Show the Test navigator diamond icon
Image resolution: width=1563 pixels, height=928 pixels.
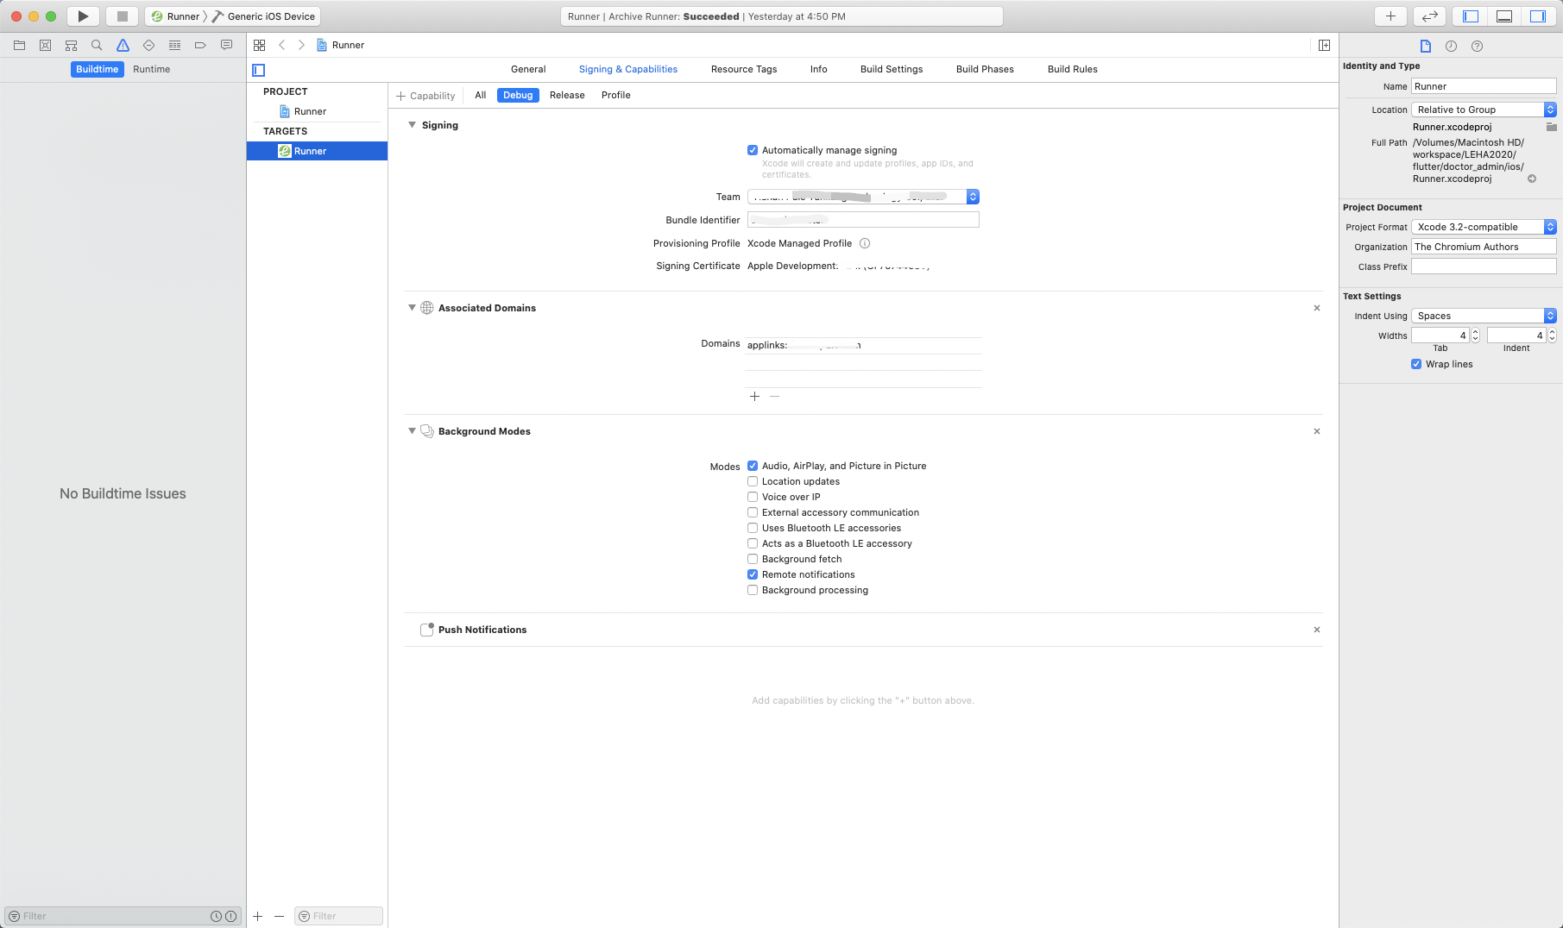pyautogui.click(x=148, y=45)
